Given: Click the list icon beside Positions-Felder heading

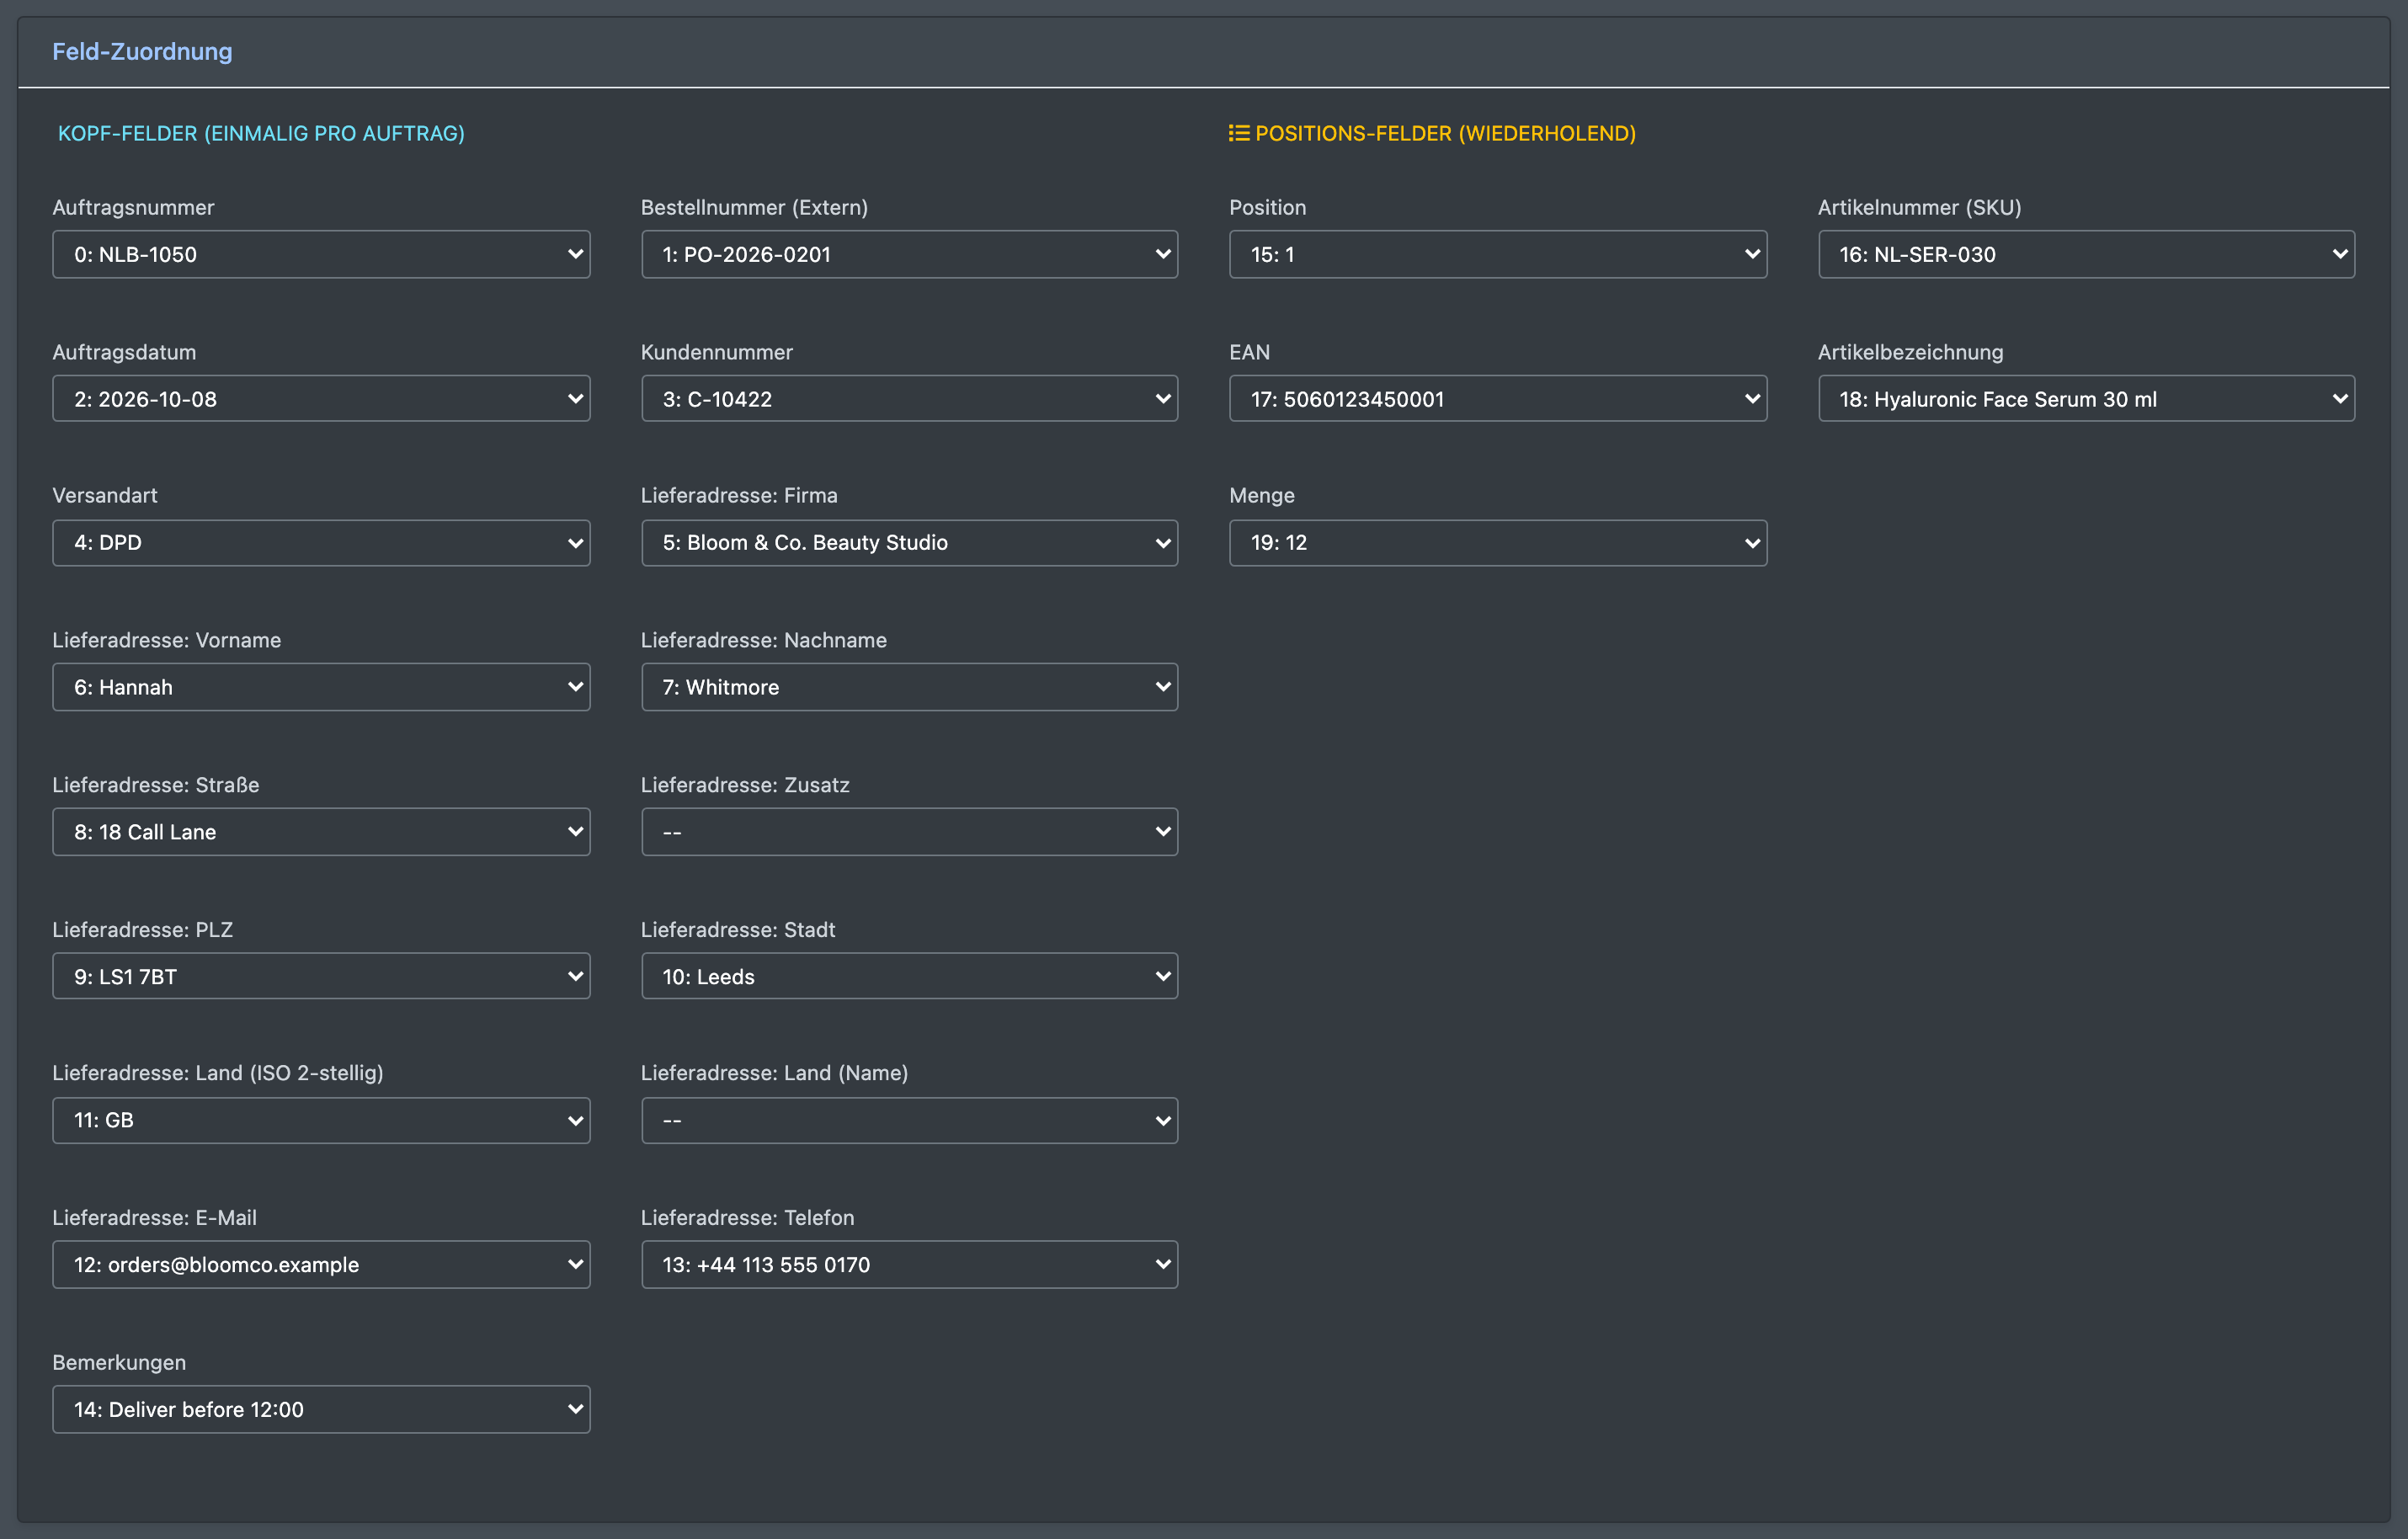Looking at the screenshot, I should [x=1239, y=133].
